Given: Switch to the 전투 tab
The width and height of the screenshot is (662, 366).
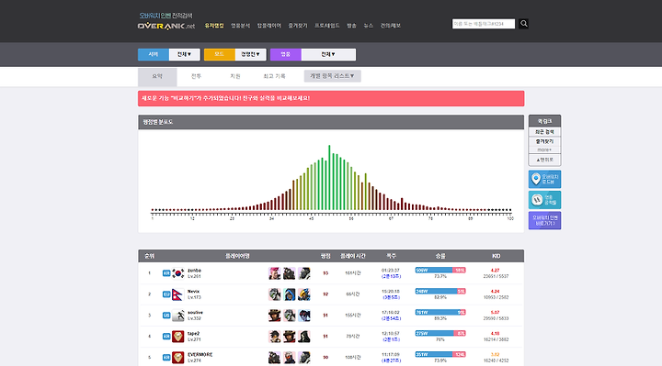Looking at the screenshot, I should click(196, 77).
